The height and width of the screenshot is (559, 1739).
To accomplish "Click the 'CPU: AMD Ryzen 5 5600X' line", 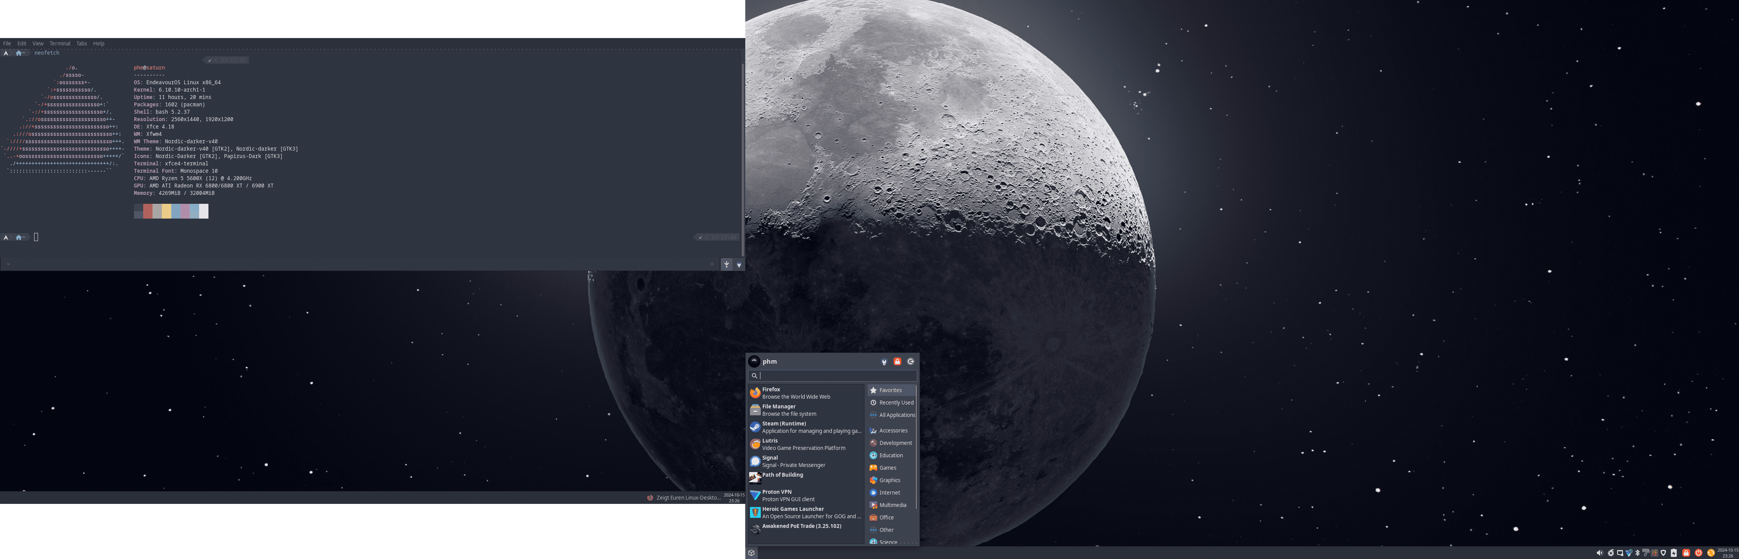I will pyautogui.click(x=193, y=178).
